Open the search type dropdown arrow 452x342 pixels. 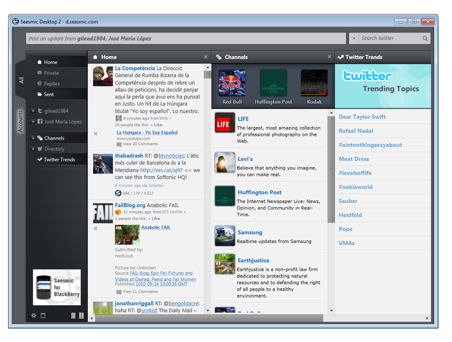point(354,38)
